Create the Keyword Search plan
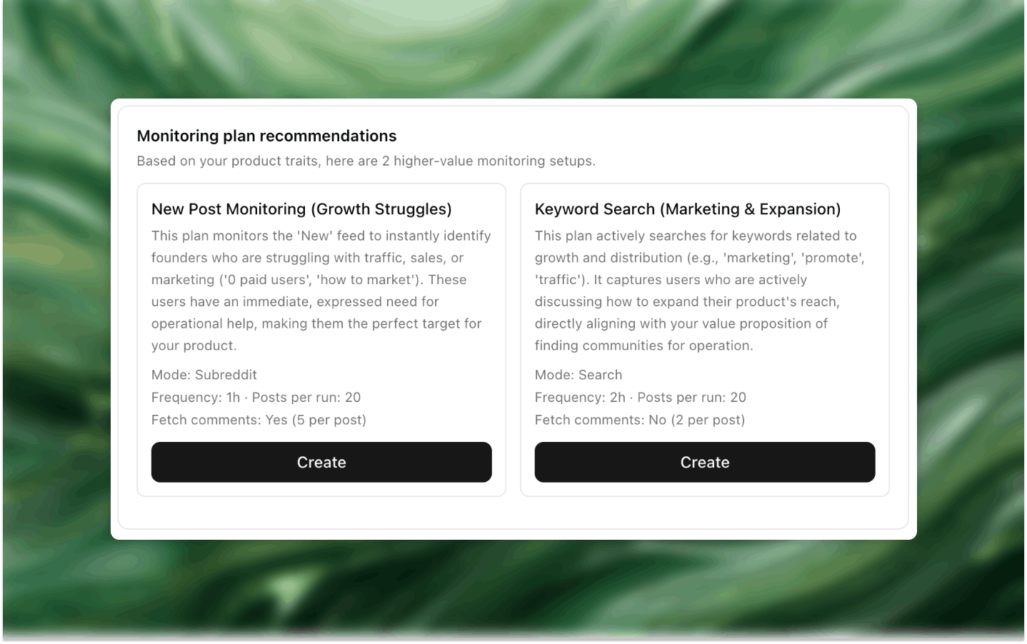The image size is (1027, 644). click(x=704, y=462)
